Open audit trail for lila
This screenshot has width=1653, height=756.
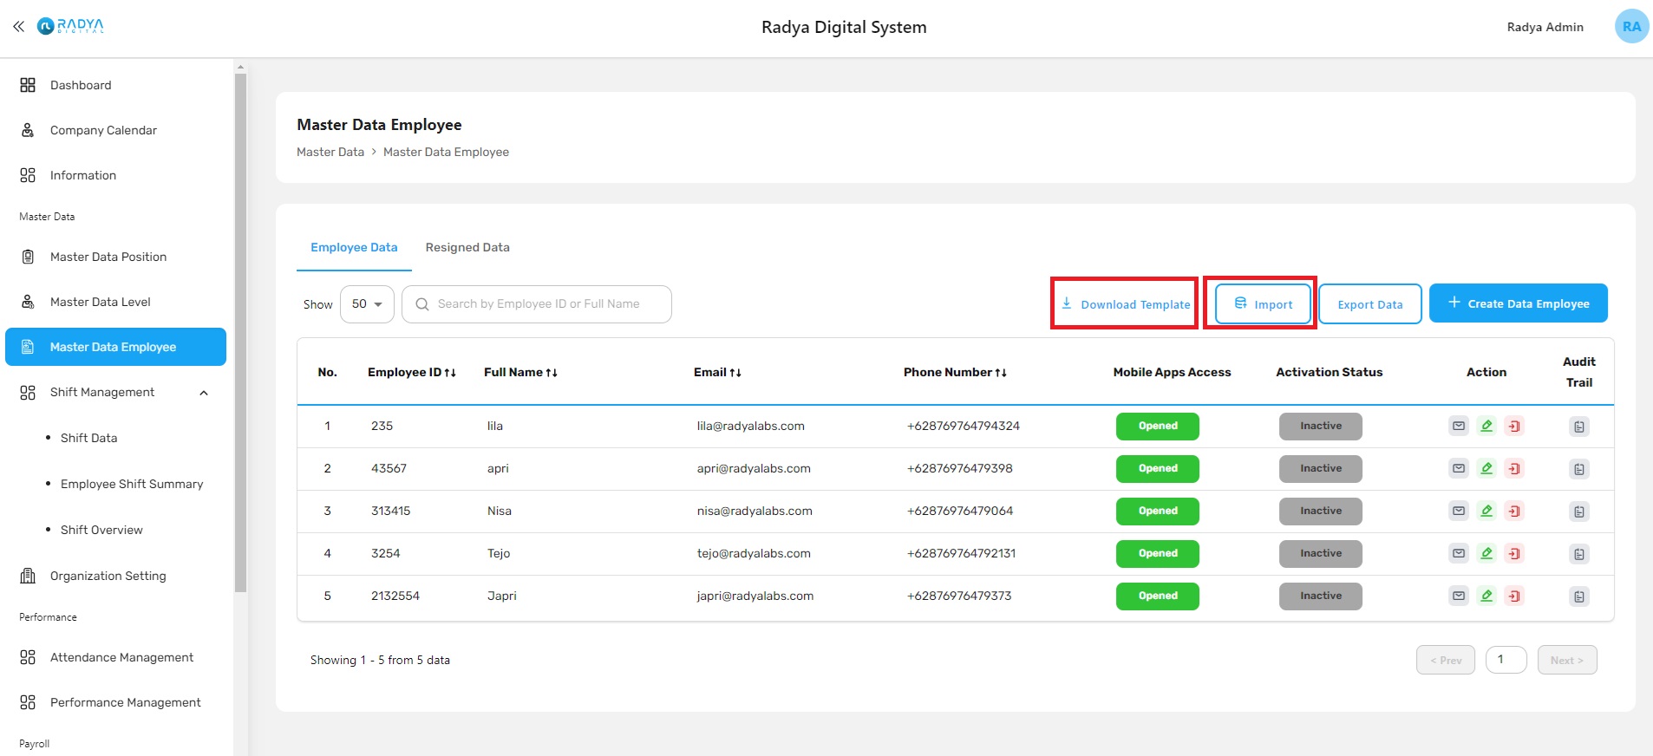1579,427
